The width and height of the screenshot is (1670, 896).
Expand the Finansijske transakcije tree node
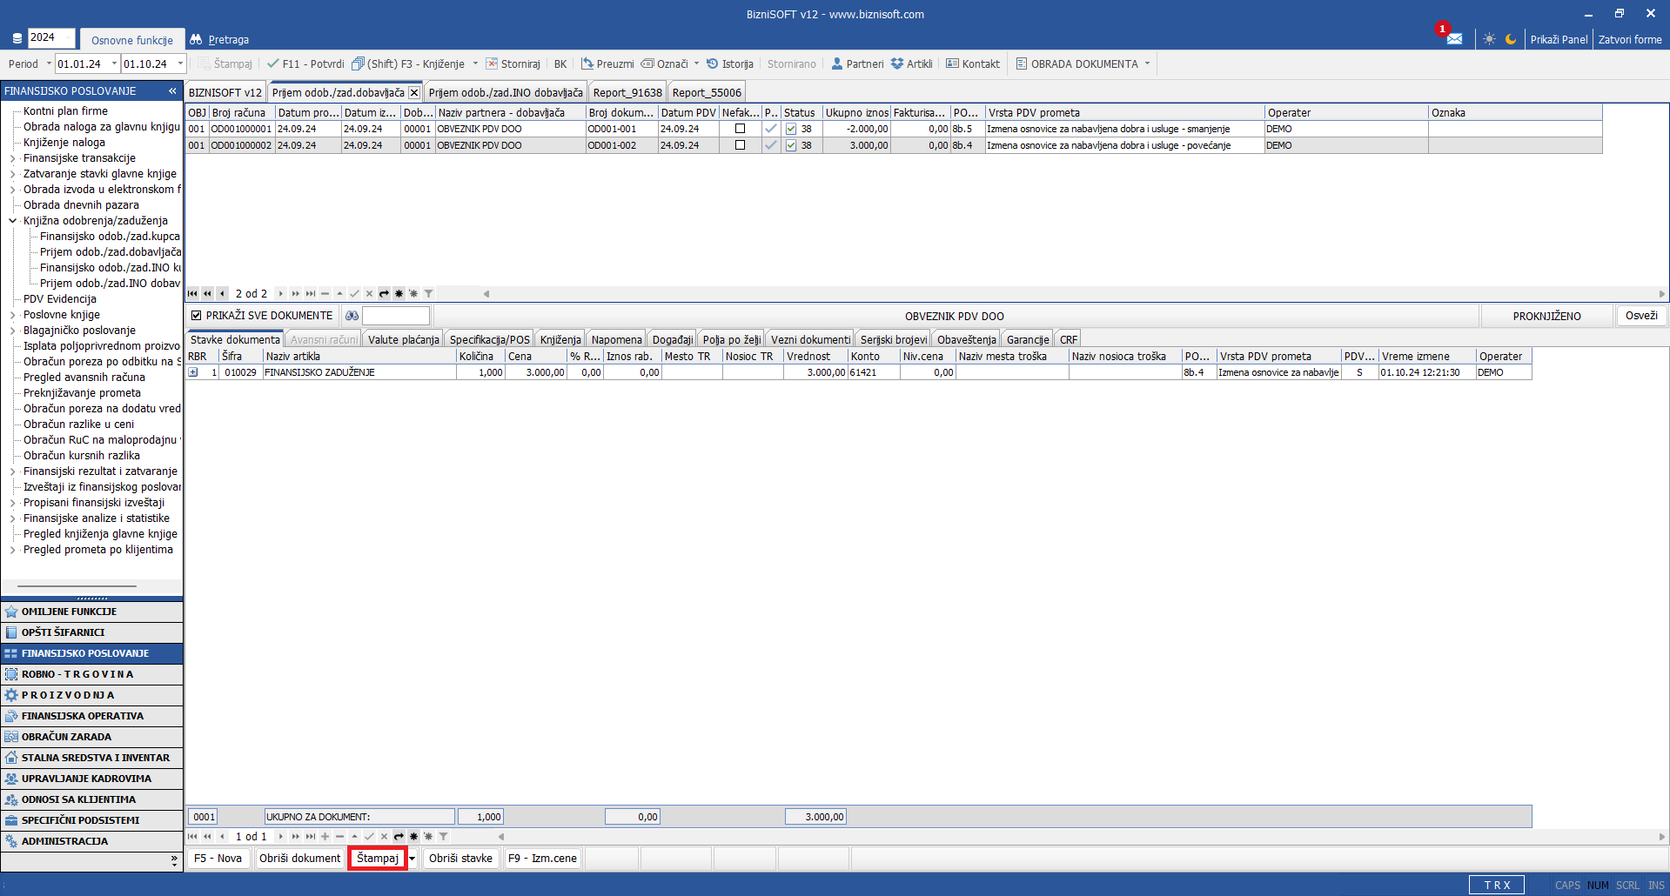tap(13, 158)
